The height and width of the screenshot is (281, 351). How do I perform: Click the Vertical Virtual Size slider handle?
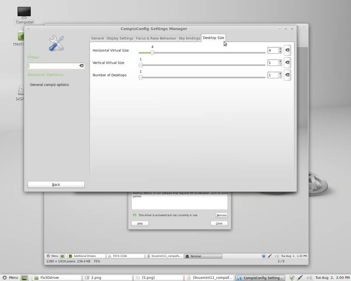point(140,65)
